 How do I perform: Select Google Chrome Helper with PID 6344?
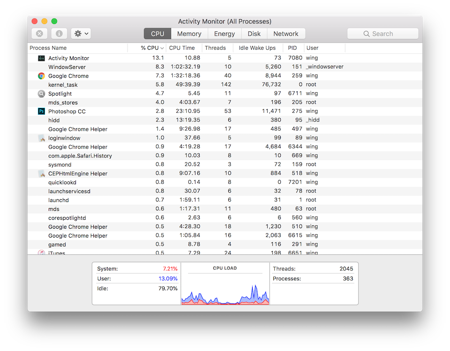tap(225, 147)
